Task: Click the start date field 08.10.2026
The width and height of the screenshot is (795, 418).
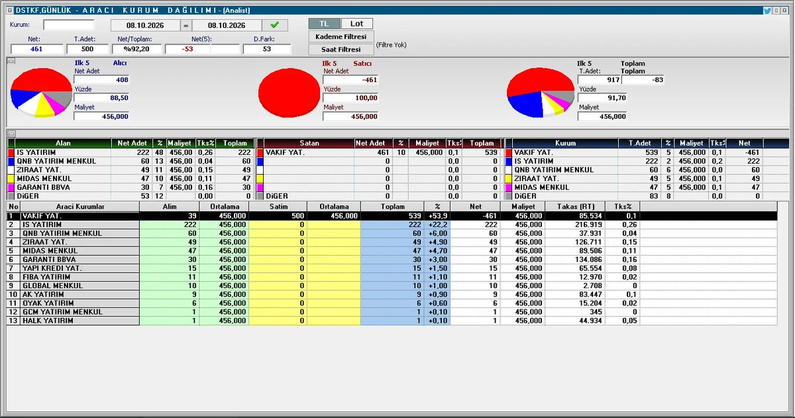Action: tap(146, 25)
